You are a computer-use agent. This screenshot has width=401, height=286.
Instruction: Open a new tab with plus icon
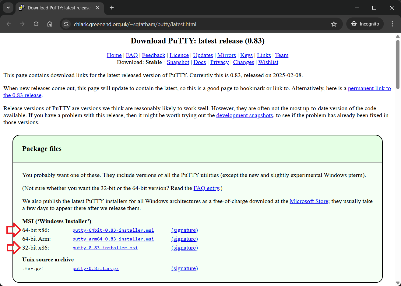(112, 8)
